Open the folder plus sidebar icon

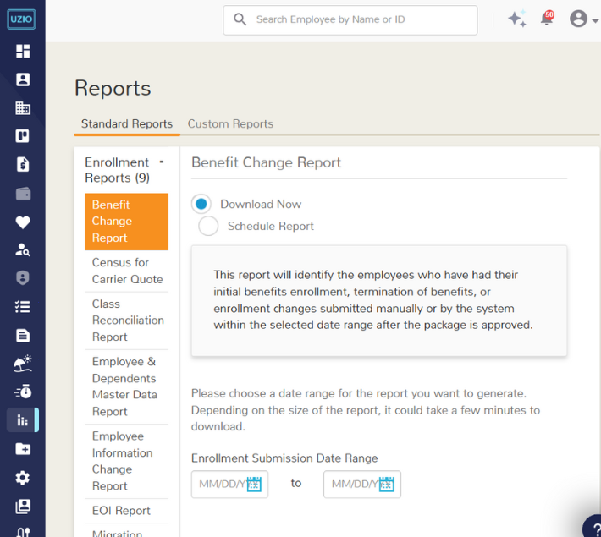(23, 449)
